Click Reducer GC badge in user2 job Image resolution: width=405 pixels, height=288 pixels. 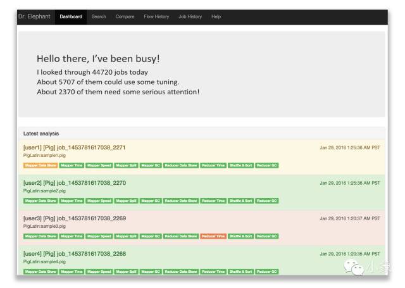coord(267,201)
